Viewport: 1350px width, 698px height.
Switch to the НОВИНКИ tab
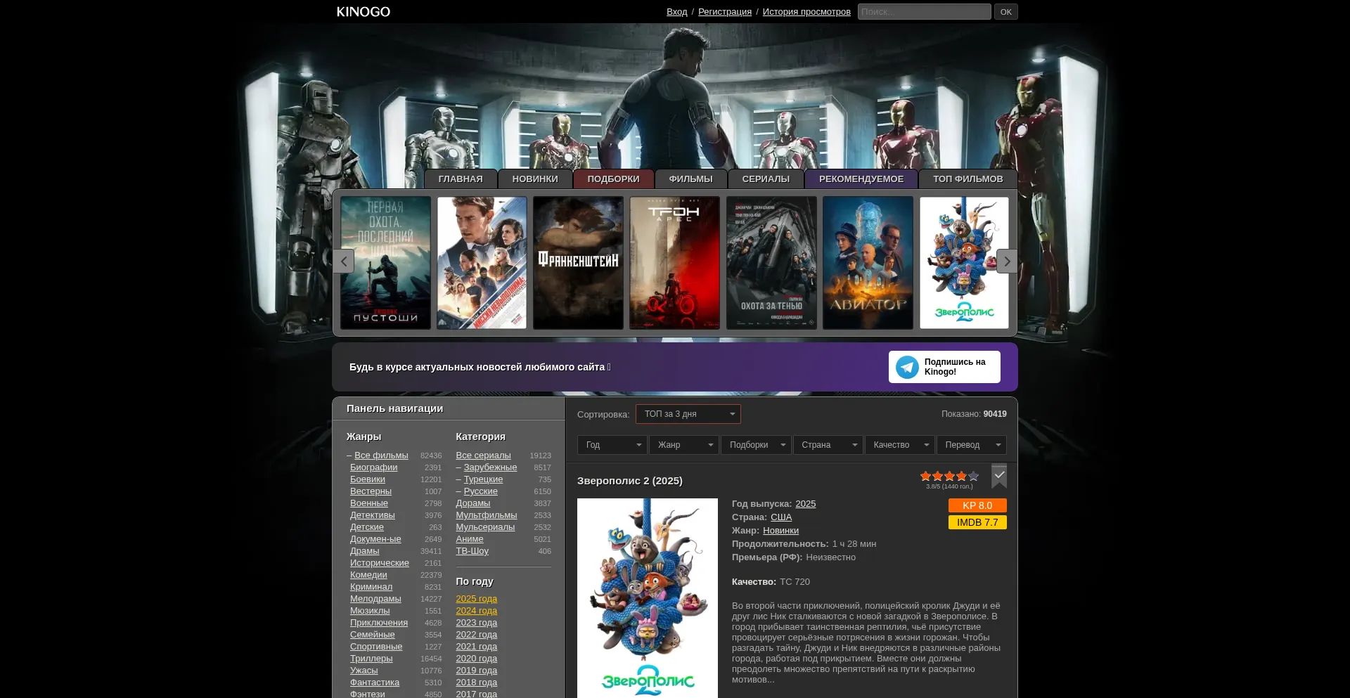click(x=535, y=179)
